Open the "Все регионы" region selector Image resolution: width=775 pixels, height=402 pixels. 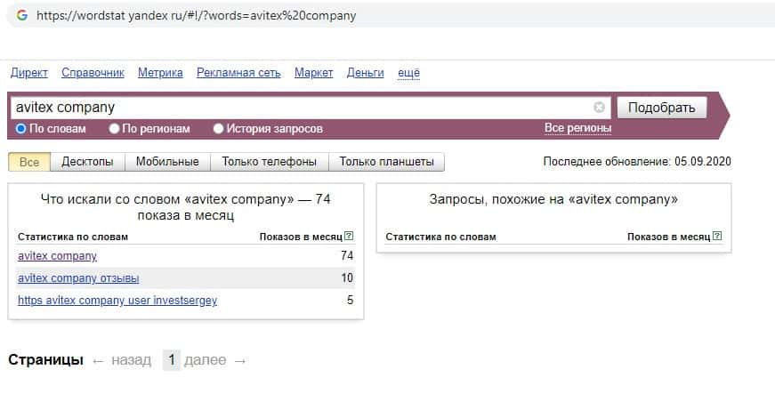577,129
